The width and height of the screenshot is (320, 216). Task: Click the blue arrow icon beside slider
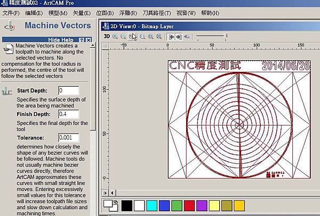187,37
